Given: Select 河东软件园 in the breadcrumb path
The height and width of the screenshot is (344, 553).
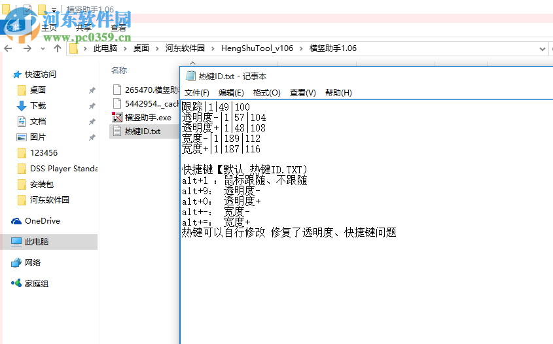Looking at the screenshot, I should pyautogui.click(x=185, y=48).
